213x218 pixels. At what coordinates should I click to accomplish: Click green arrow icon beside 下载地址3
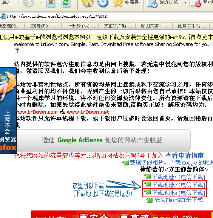[x=148, y=192]
